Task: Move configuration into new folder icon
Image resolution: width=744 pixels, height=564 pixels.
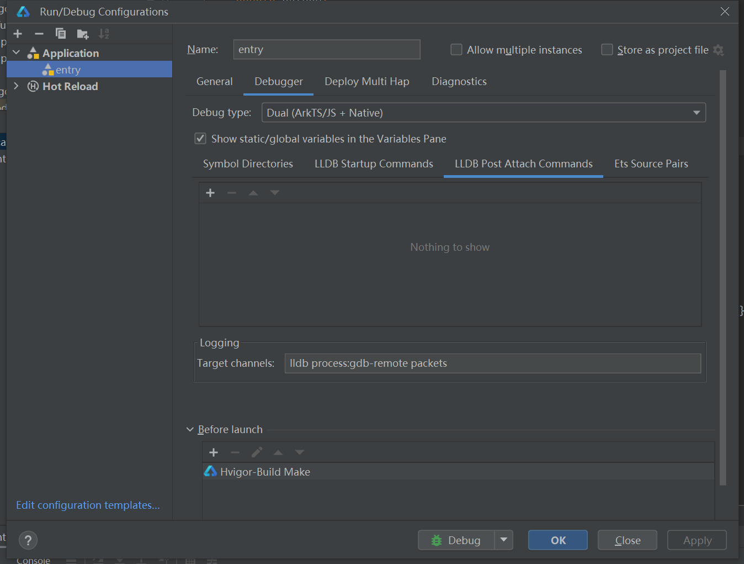Action: coord(83,34)
